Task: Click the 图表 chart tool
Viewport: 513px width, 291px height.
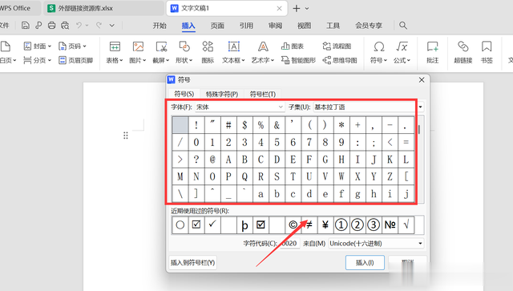Action: click(x=293, y=46)
